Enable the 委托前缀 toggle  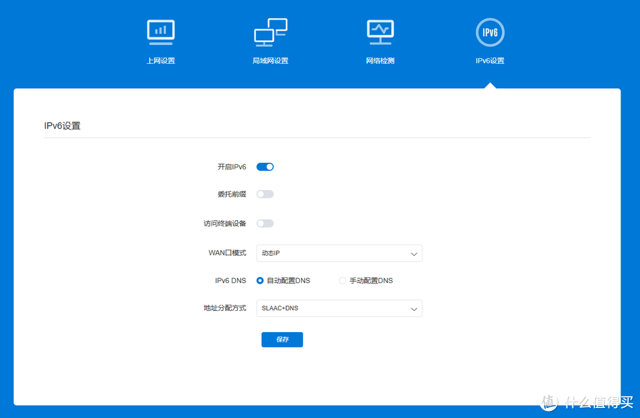(x=265, y=194)
